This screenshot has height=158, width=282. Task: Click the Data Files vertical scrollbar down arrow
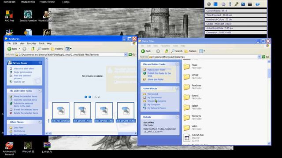(269, 143)
